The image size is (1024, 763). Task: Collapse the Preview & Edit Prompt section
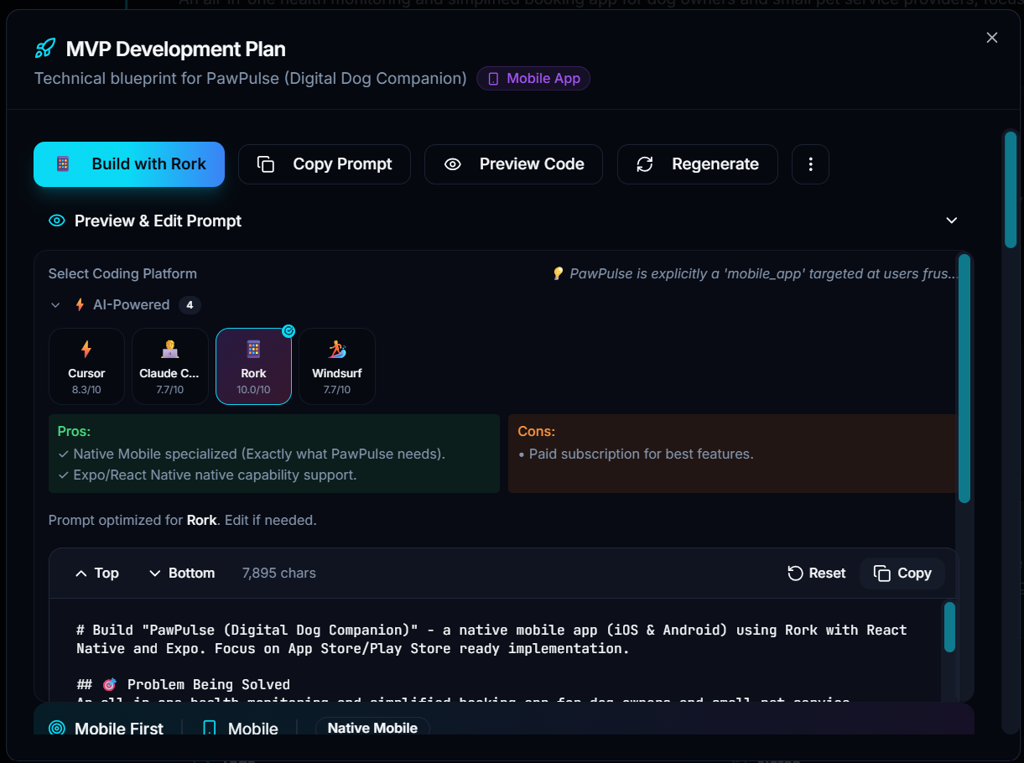click(951, 221)
